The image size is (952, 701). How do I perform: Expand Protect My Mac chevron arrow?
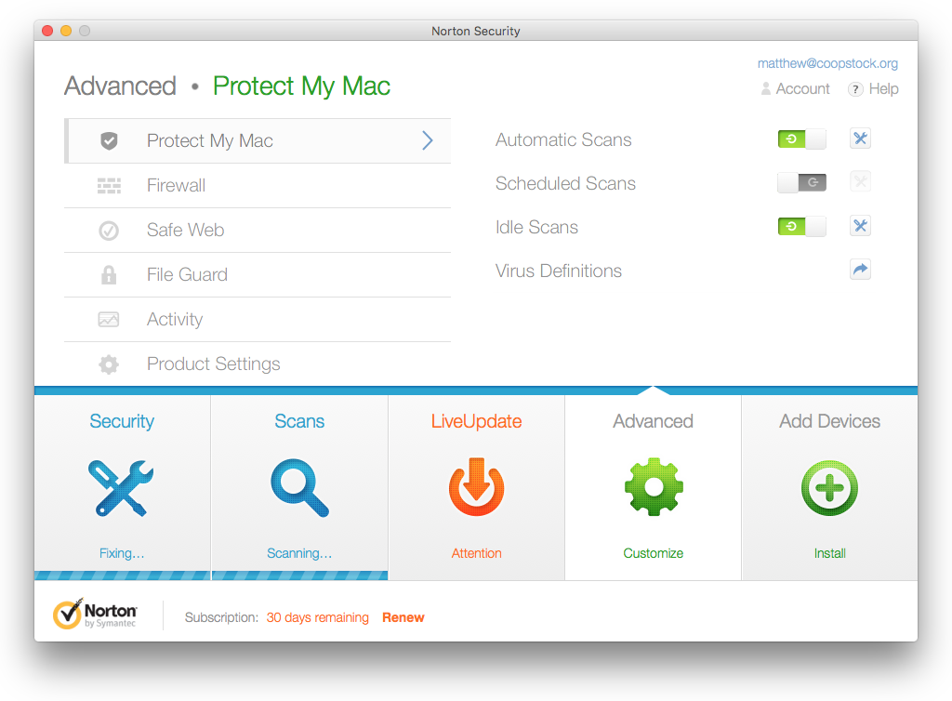(x=428, y=140)
